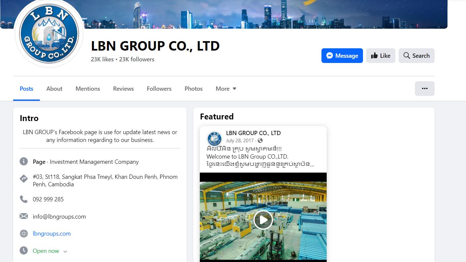Click the website globe icon

pyautogui.click(x=24, y=234)
